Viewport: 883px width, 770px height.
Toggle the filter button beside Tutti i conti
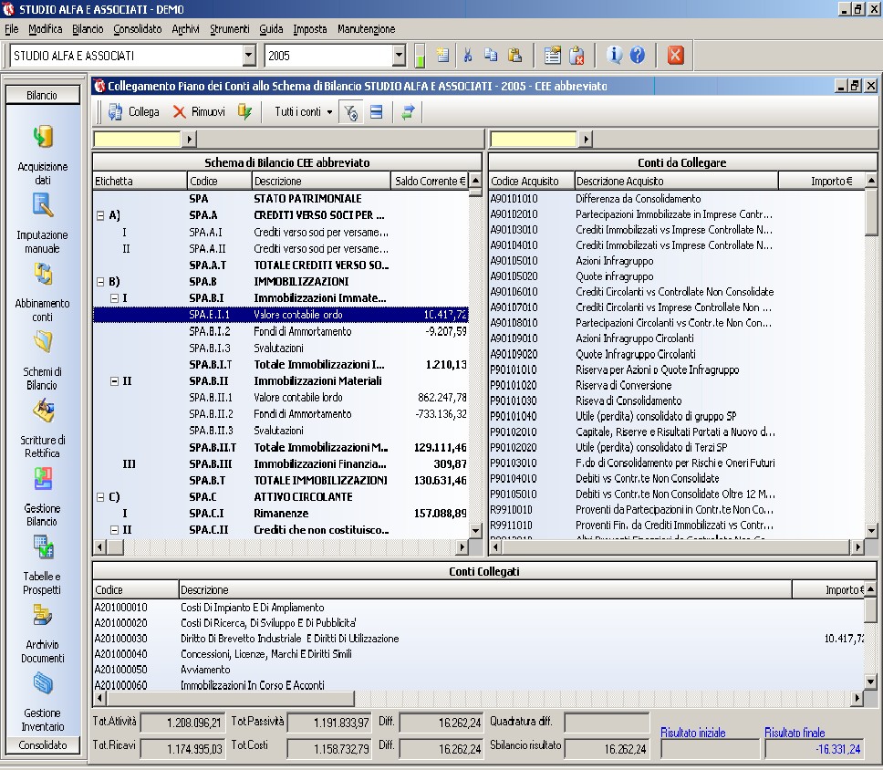[x=350, y=112]
